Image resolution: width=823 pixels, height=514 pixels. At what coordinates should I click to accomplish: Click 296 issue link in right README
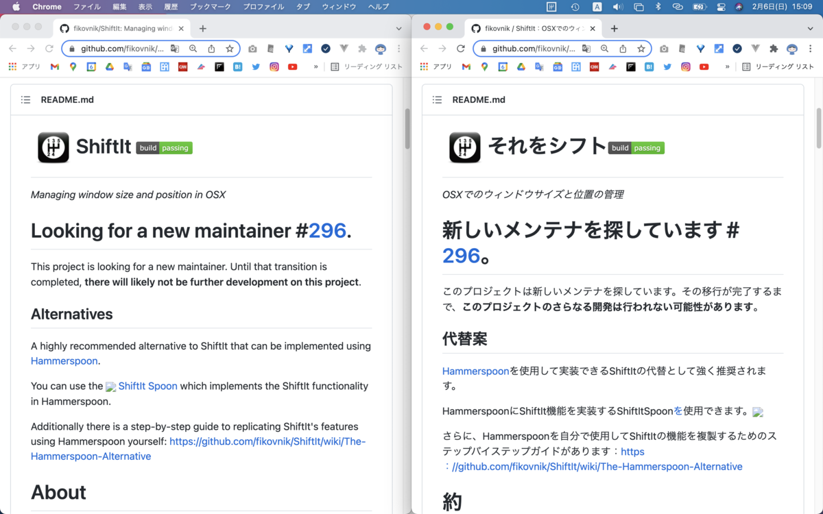point(461,256)
